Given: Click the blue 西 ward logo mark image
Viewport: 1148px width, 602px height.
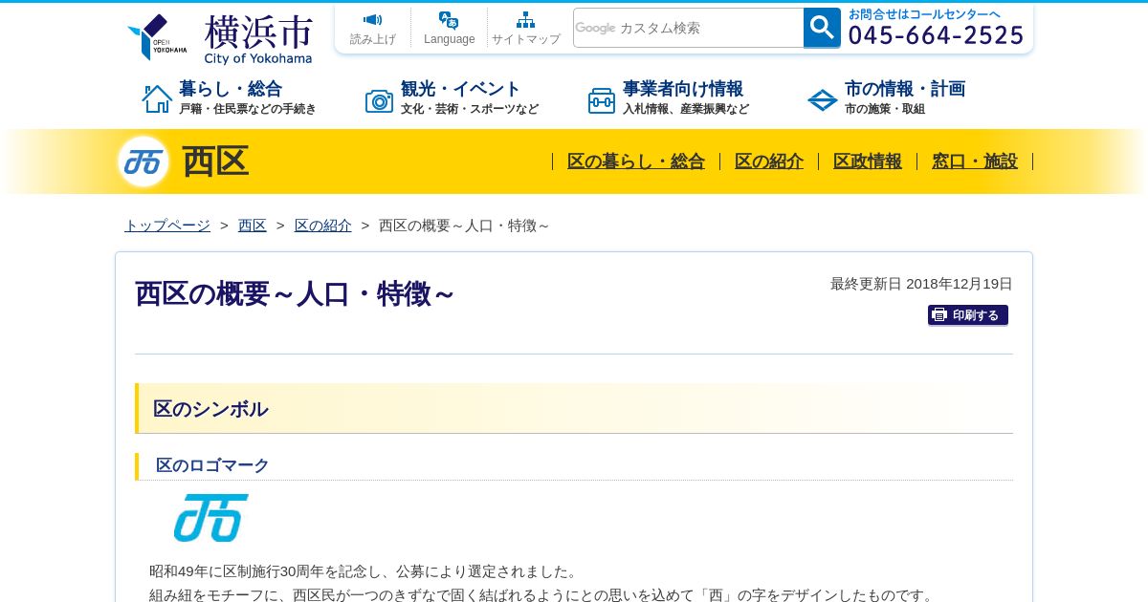Looking at the screenshot, I should 210,518.
